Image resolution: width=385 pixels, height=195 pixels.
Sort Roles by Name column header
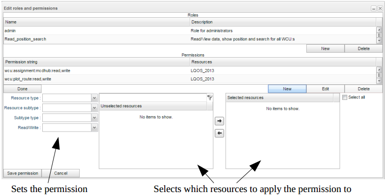(x=97, y=22)
